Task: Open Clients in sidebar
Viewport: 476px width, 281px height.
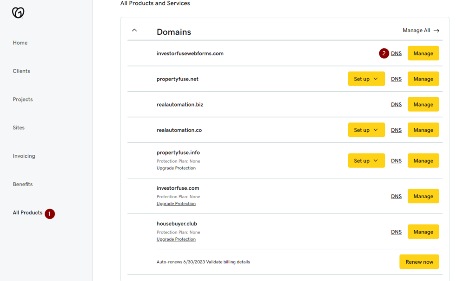Action: 21,71
